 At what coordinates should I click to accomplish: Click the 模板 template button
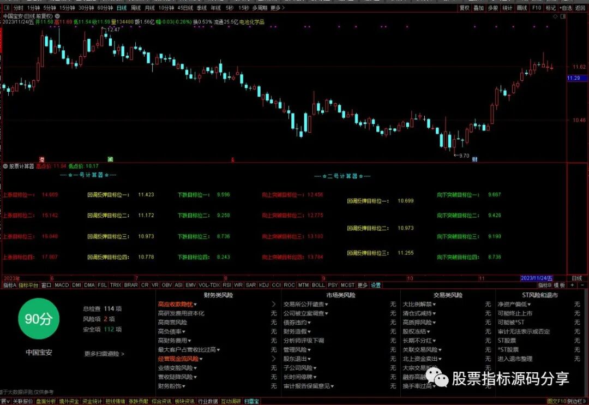(560, 285)
